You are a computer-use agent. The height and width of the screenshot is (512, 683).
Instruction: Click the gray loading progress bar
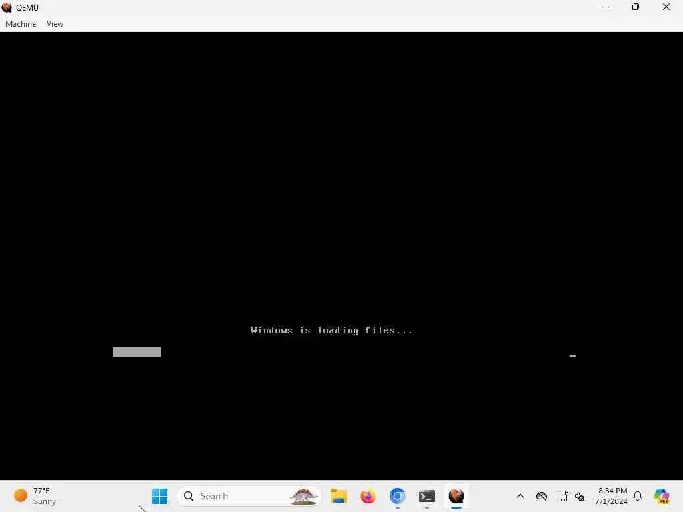(137, 352)
